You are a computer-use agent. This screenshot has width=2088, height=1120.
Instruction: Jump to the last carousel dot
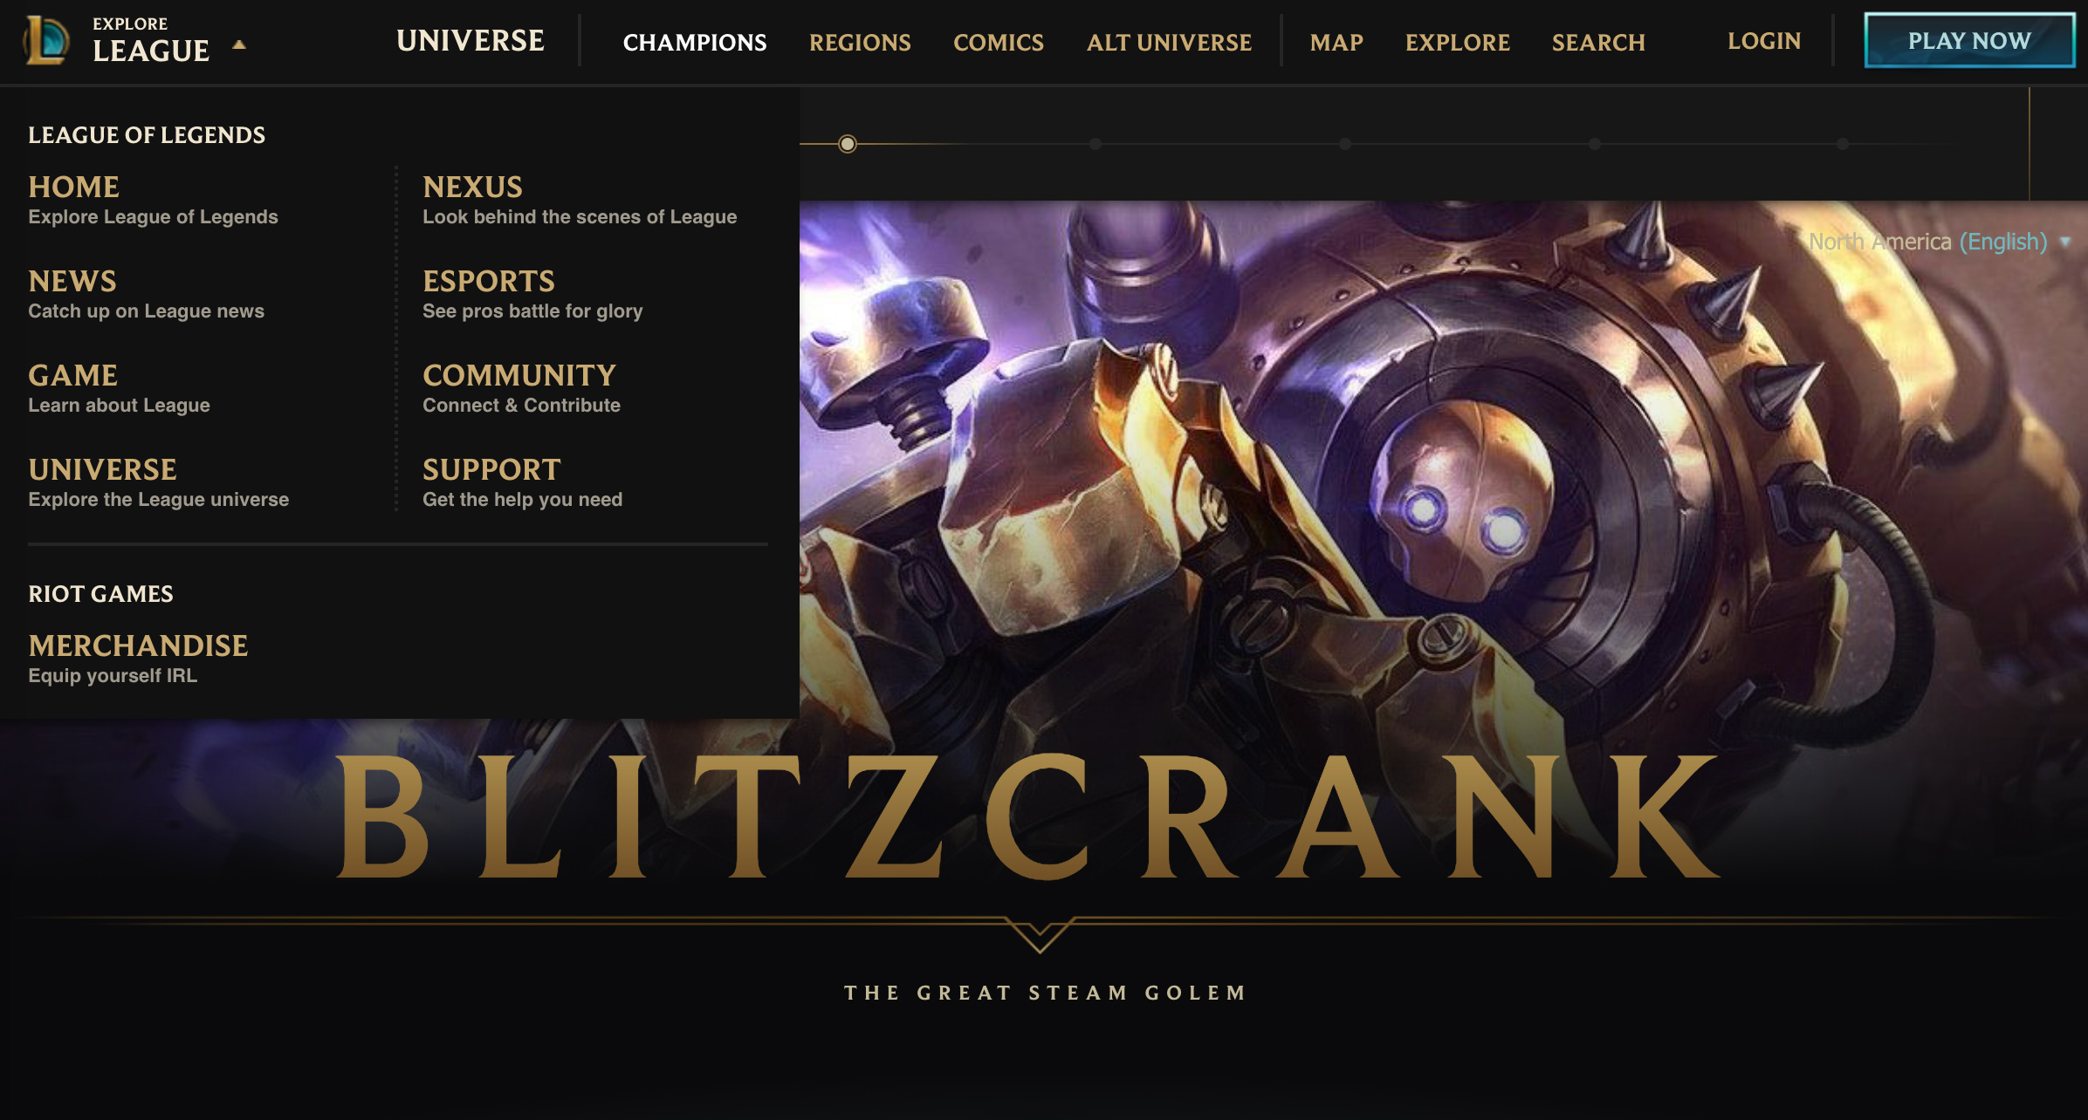tap(1843, 144)
